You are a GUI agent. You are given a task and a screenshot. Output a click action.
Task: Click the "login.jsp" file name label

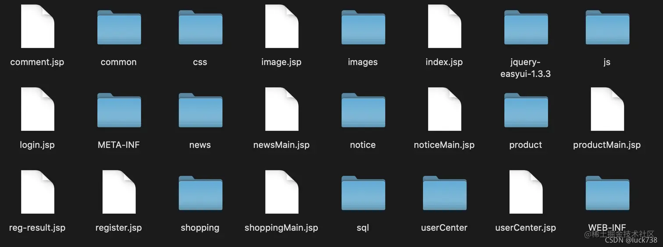[37, 145]
